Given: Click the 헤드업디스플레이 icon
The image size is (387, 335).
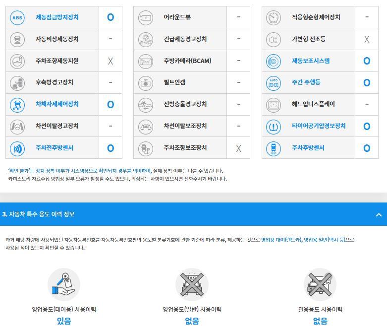Looking at the screenshot, I should (x=274, y=105).
